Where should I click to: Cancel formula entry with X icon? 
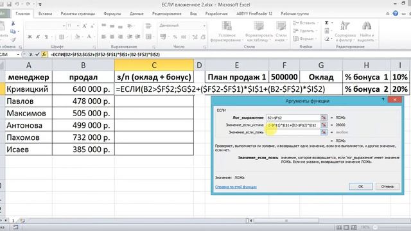click(x=31, y=55)
